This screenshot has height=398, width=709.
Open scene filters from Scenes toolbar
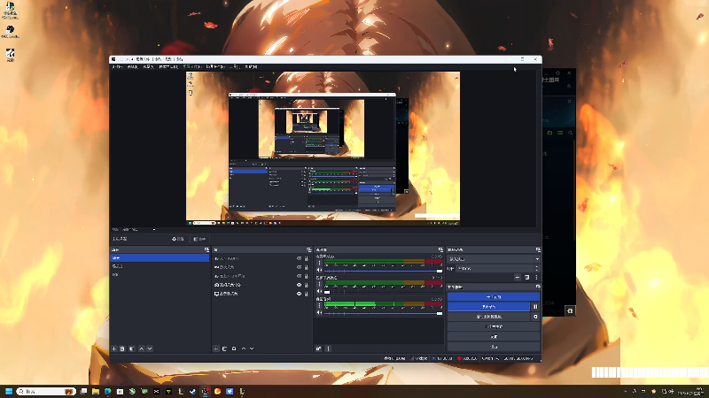(x=132, y=348)
